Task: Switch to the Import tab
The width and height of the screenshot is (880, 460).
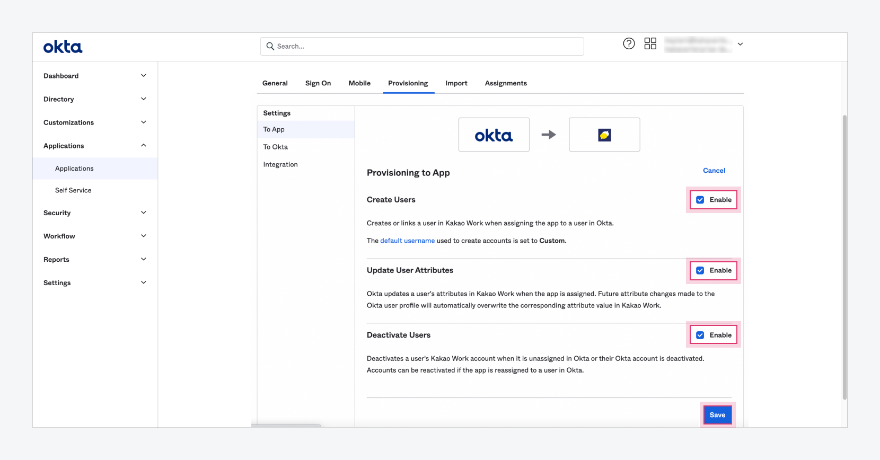Action: [x=456, y=83]
